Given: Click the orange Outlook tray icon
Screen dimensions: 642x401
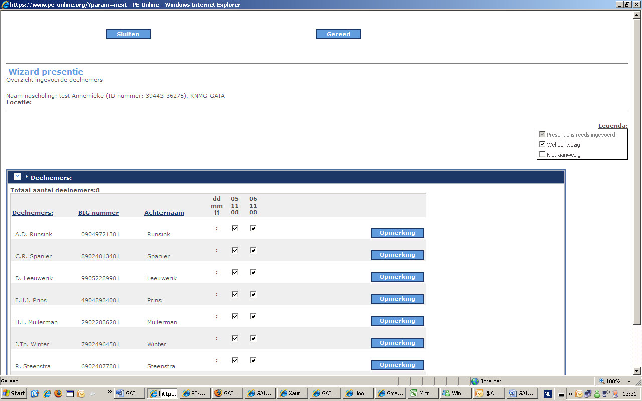Looking at the screenshot, I should [x=579, y=394].
